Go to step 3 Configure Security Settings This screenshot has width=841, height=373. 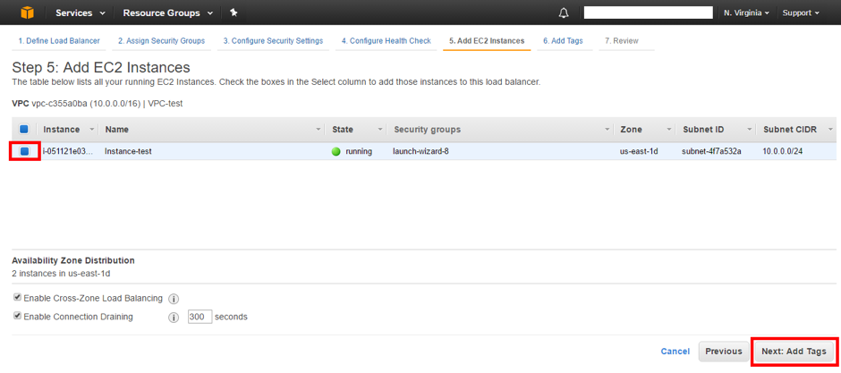(x=273, y=41)
